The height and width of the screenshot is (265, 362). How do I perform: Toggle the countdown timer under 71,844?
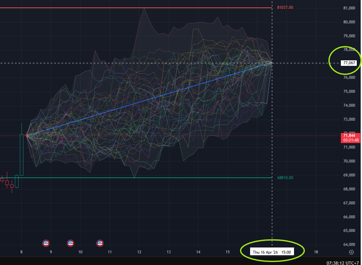(352, 139)
